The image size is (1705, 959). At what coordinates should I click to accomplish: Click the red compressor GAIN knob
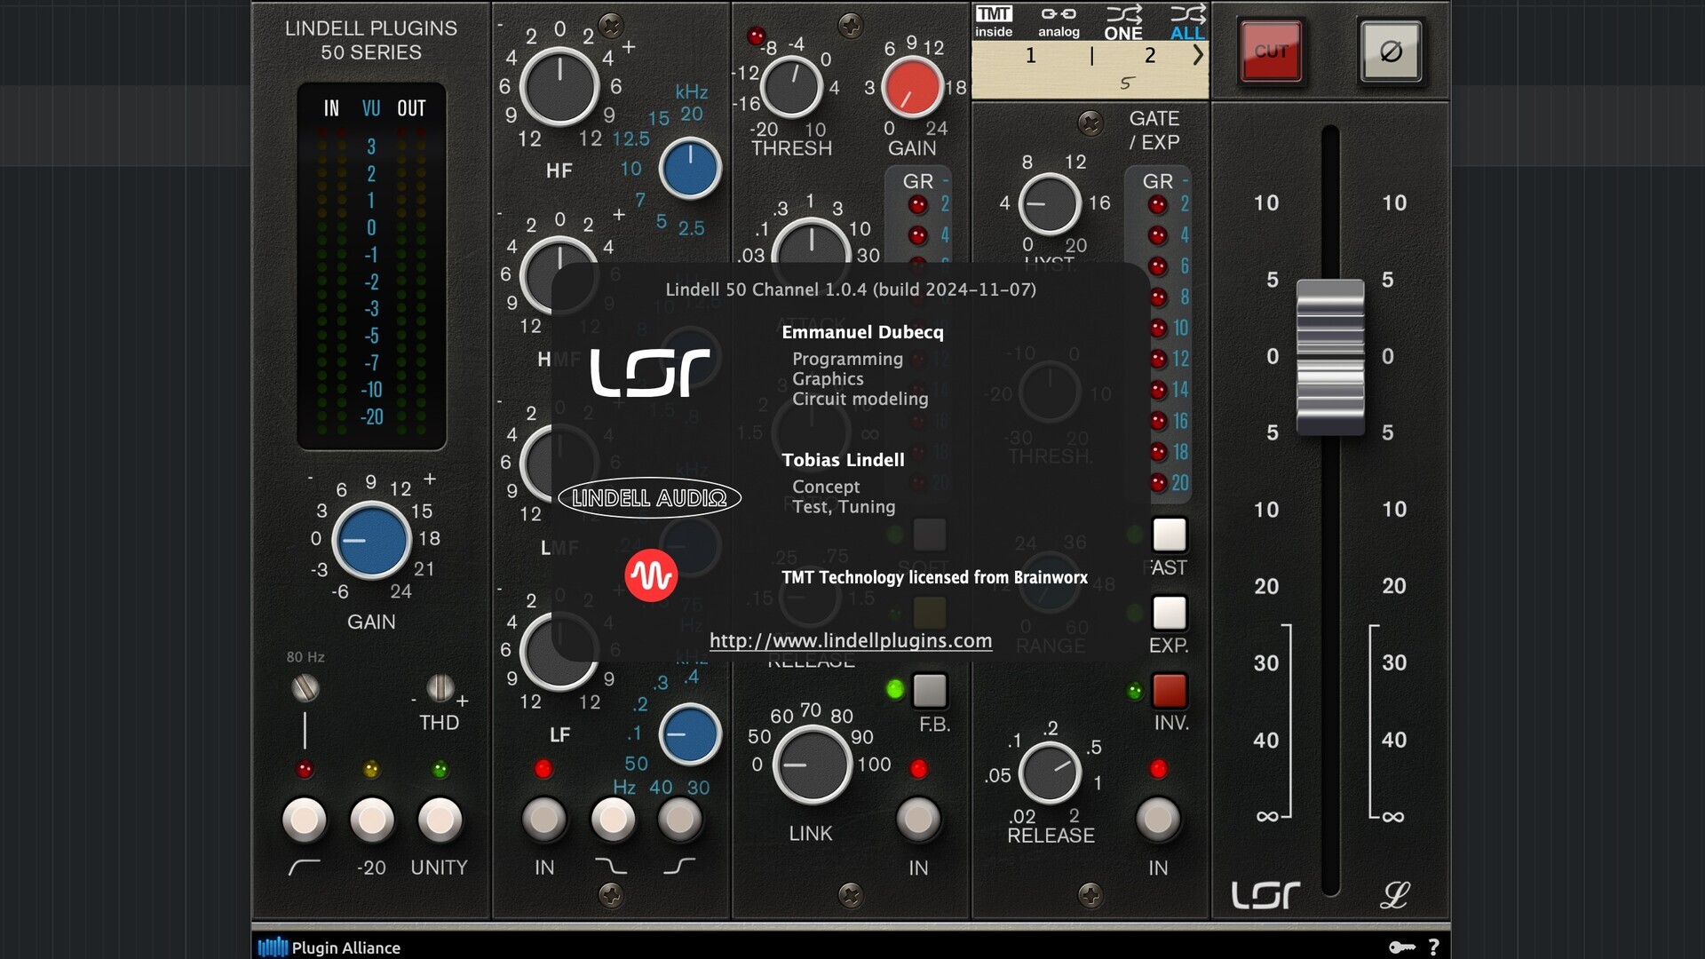click(912, 87)
